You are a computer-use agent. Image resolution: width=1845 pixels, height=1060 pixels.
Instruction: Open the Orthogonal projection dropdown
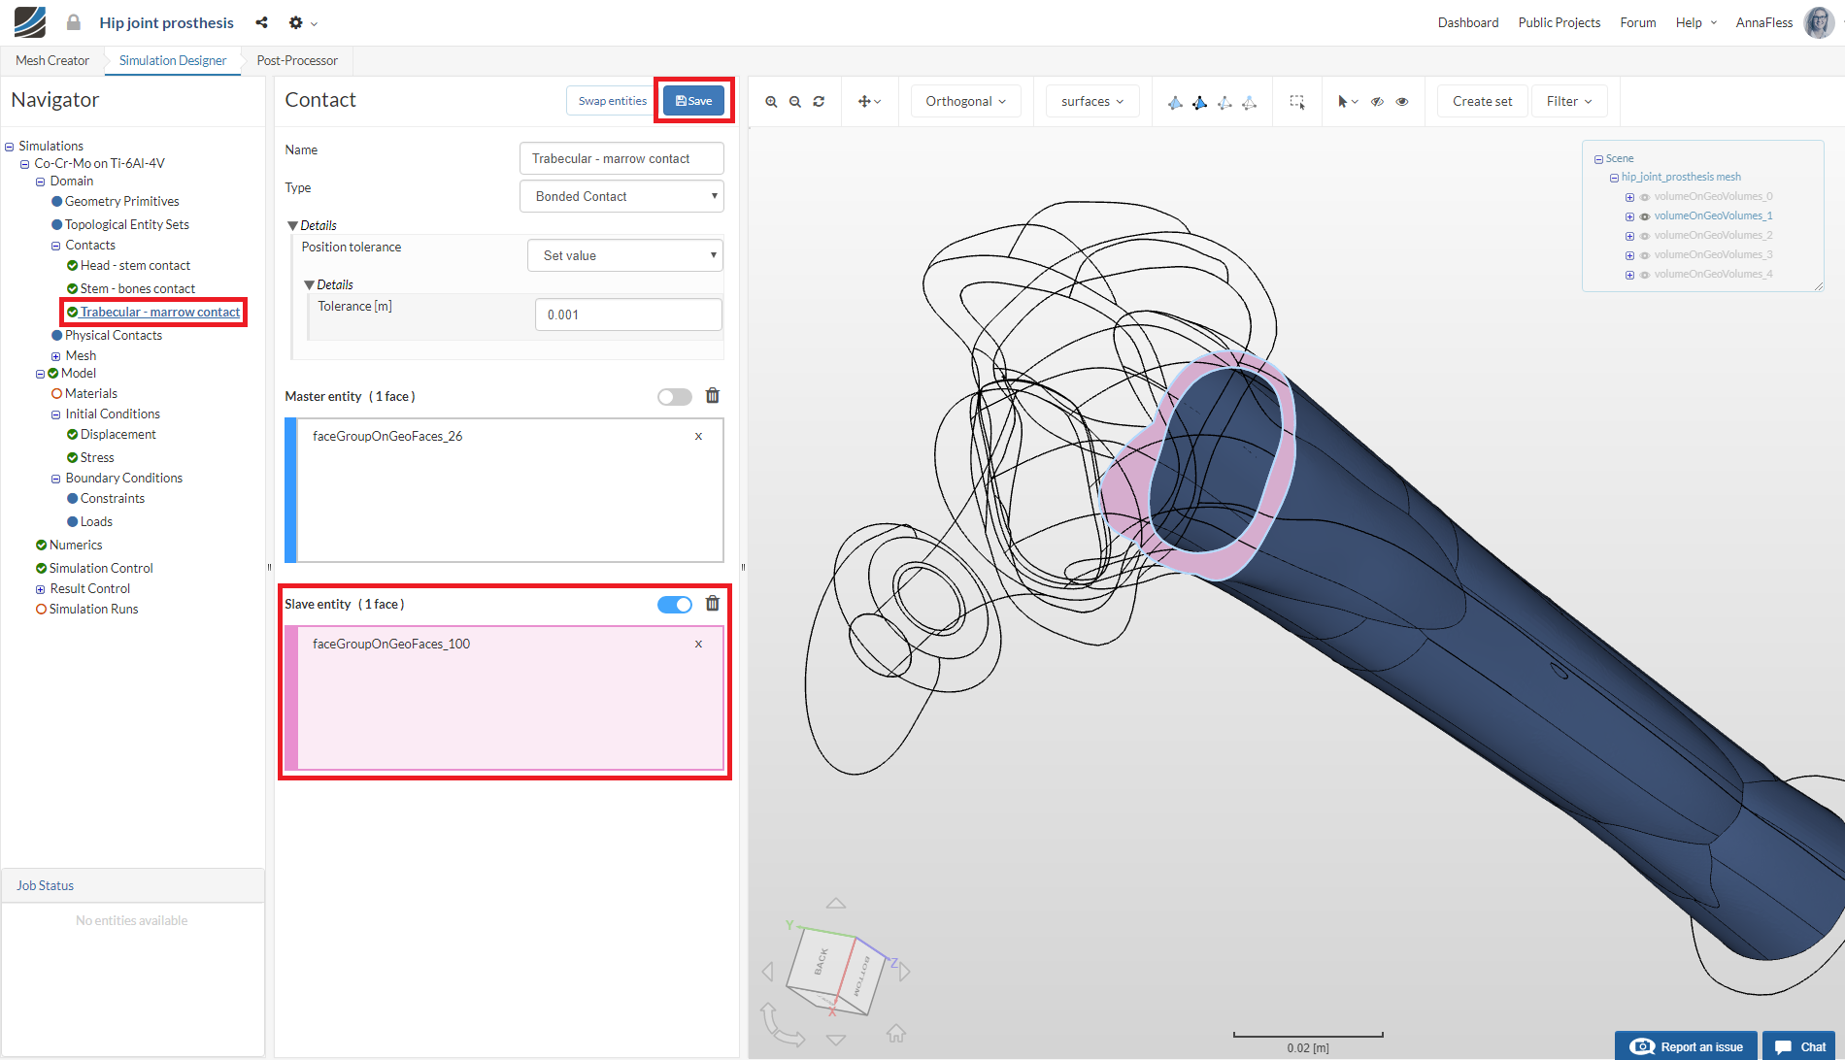coord(965,102)
